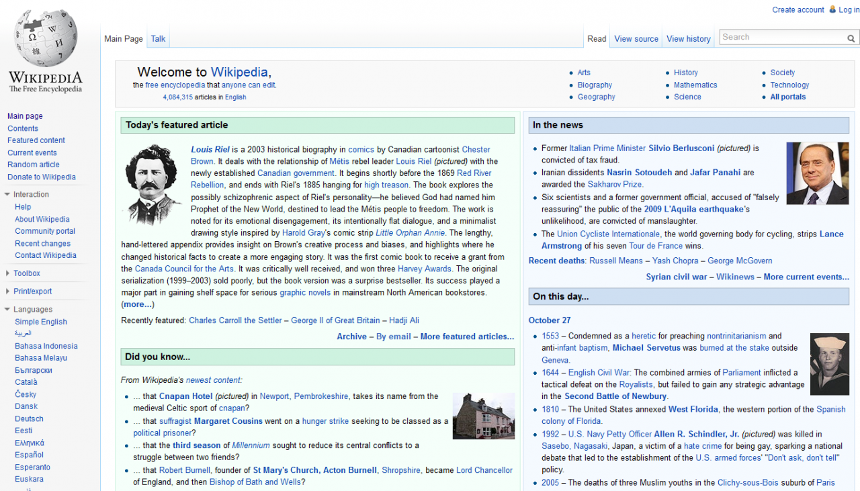This screenshot has height=491, width=860.
Task: Choose Deutsch in the languages list
Action: (29, 418)
